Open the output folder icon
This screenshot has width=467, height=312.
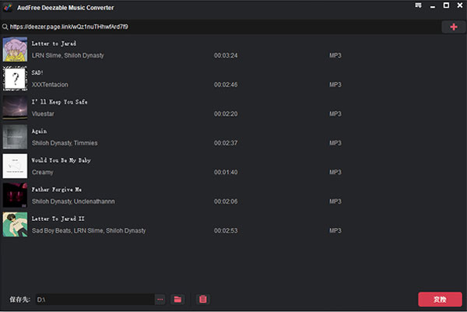coord(177,300)
